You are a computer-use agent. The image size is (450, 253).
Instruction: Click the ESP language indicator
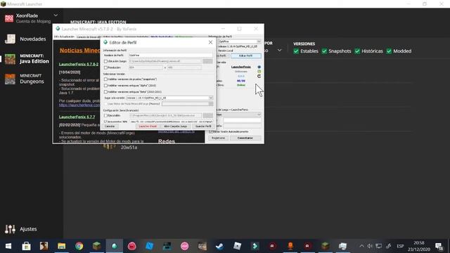(x=400, y=246)
